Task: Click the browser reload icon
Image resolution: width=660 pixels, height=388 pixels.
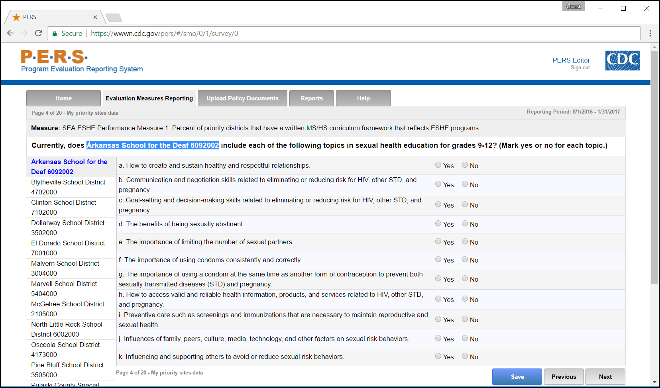Action: [38, 33]
